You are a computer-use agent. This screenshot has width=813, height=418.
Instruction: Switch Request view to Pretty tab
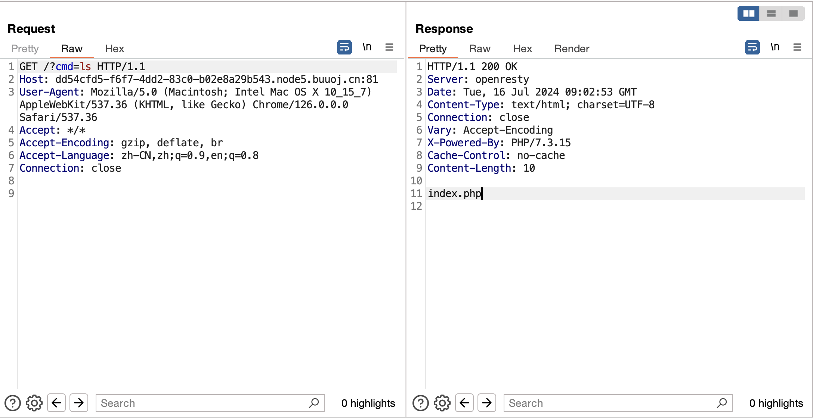point(25,49)
